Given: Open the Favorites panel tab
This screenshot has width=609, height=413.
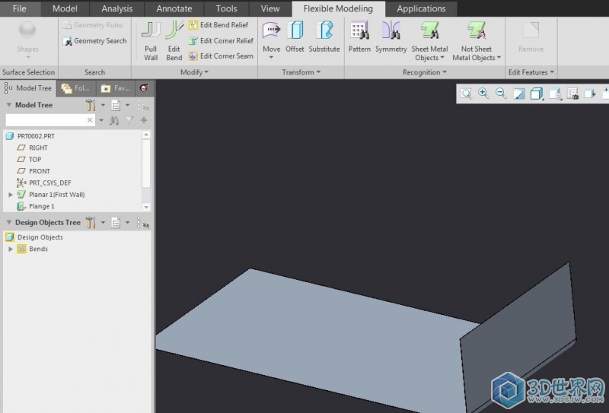Looking at the screenshot, I should [116, 88].
